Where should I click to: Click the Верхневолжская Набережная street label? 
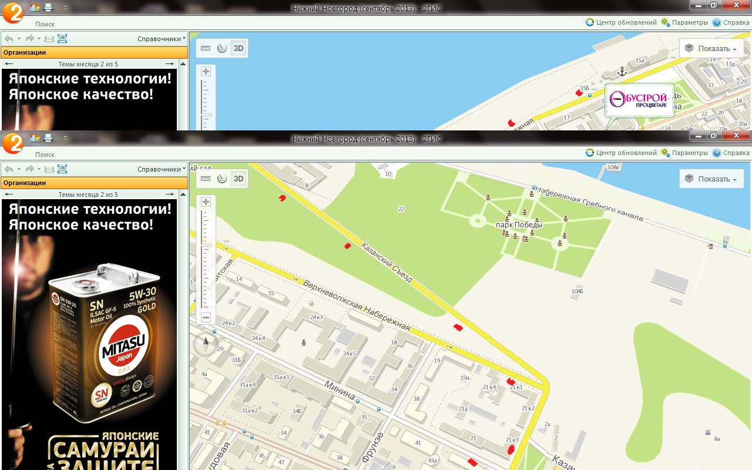(357, 305)
